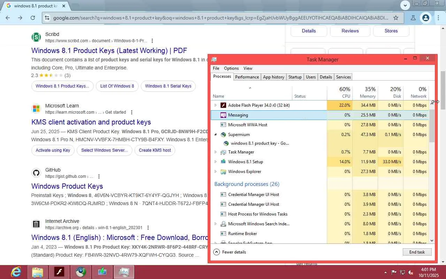Screen dimensions: 446x279
Task: Click the network icon in the system tray
Action: pos(402,272)
